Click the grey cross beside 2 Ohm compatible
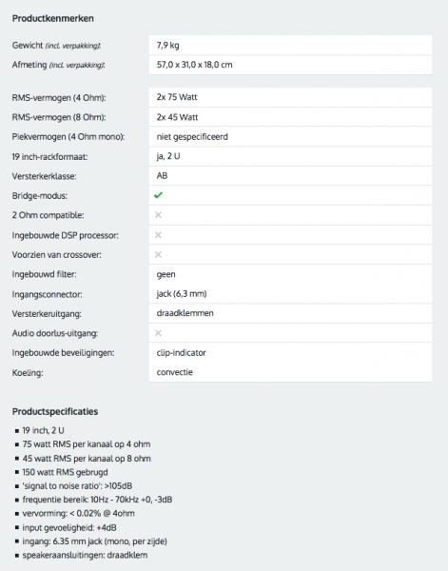Image resolution: width=448 pixels, height=571 pixels. [158, 215]
